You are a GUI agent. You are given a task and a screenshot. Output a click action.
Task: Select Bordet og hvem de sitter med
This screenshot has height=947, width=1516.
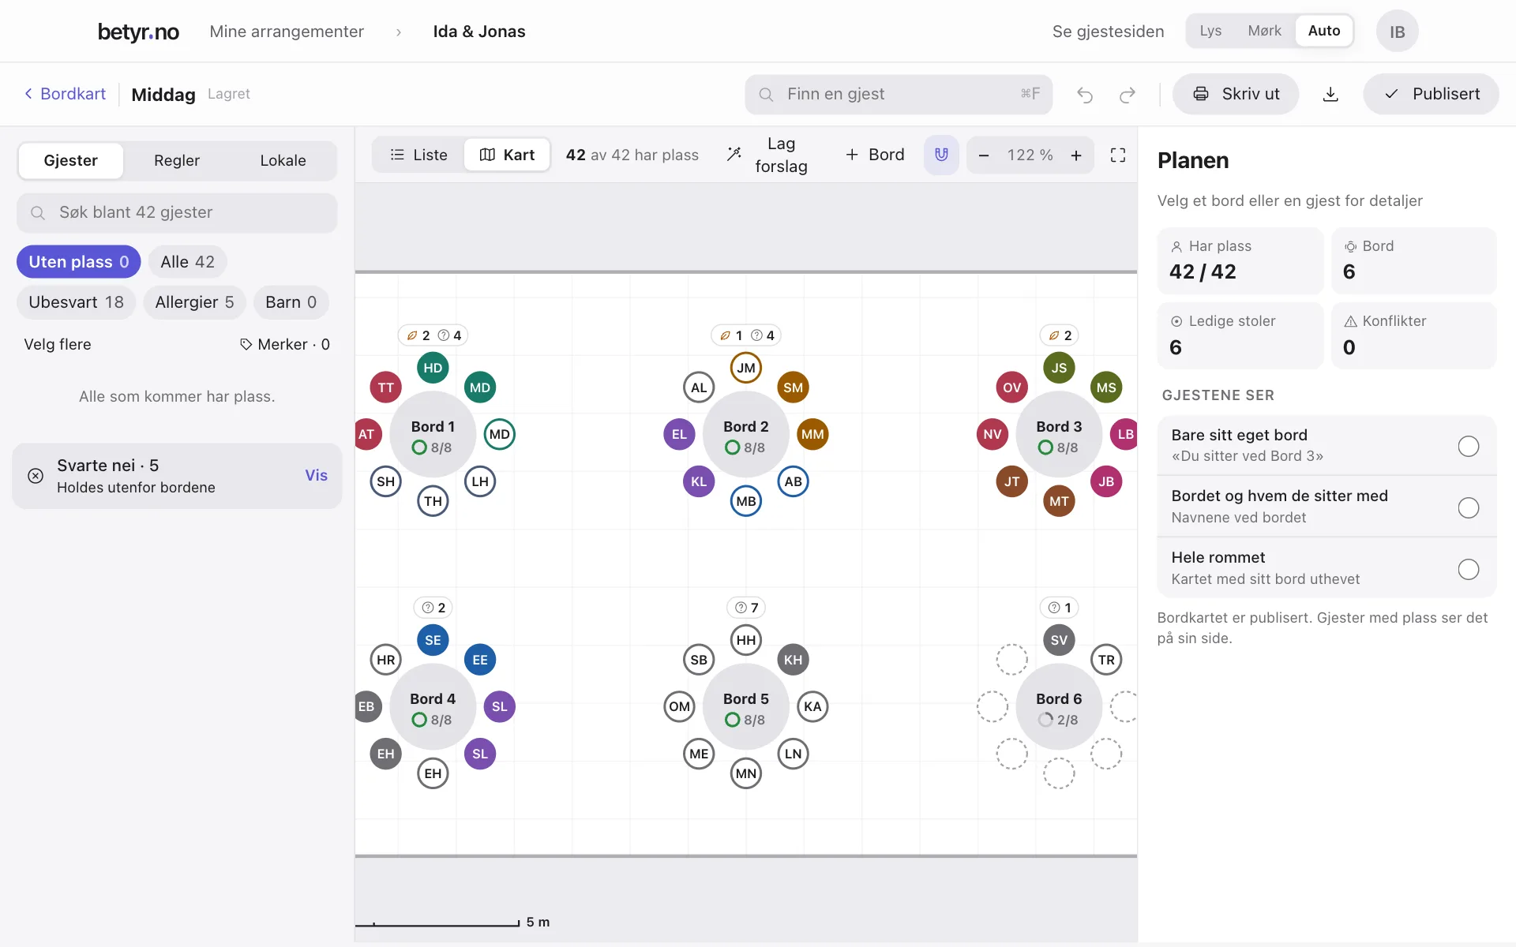[x=1326, y=507]
